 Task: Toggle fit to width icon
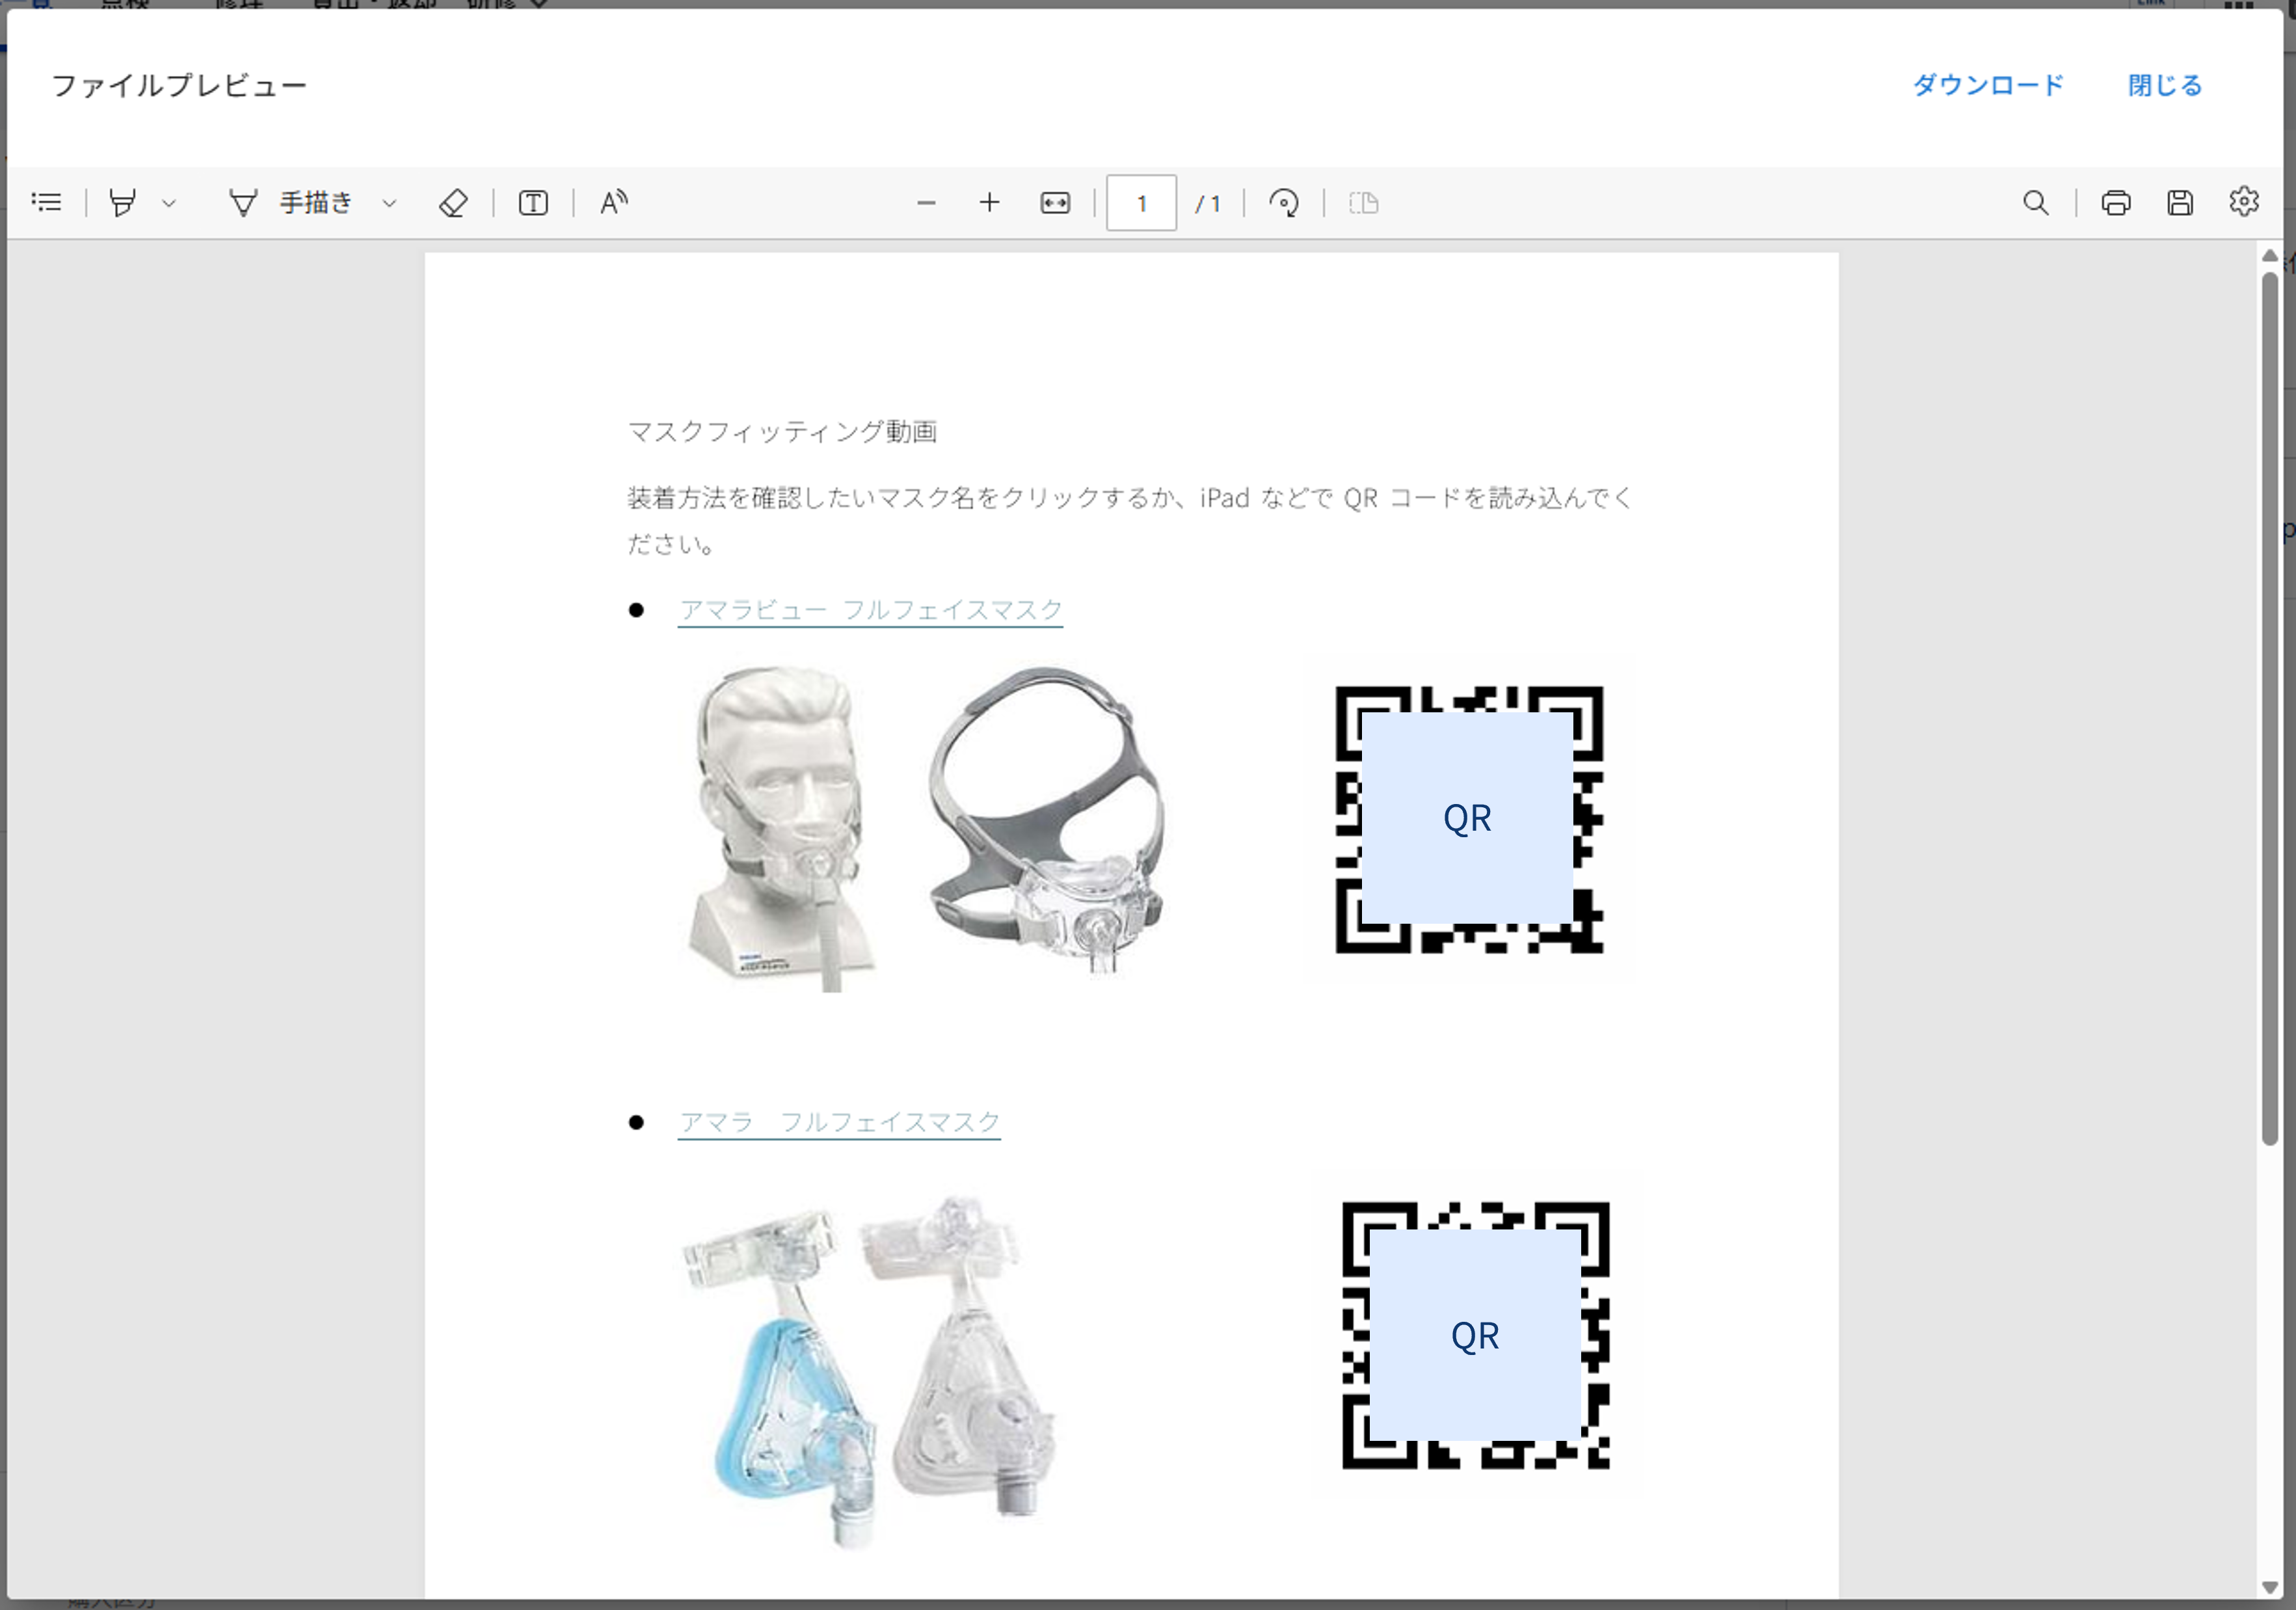coord(1055,203)
